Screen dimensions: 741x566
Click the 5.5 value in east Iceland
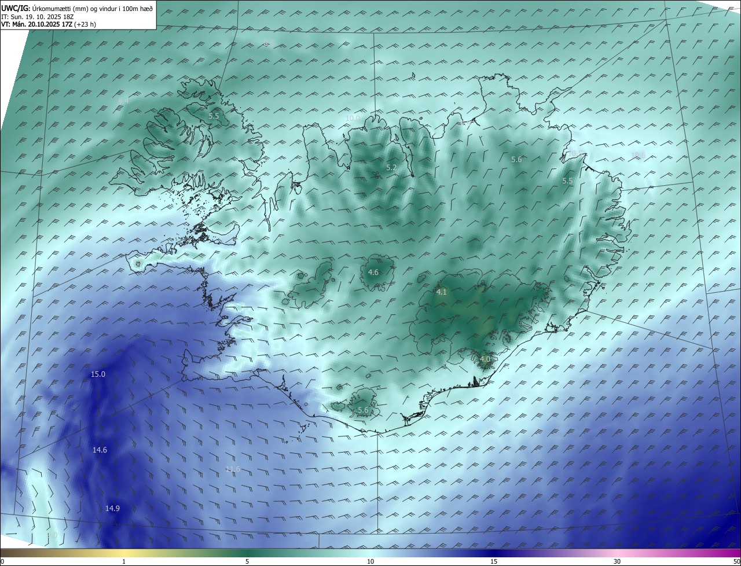coord(567,181)
